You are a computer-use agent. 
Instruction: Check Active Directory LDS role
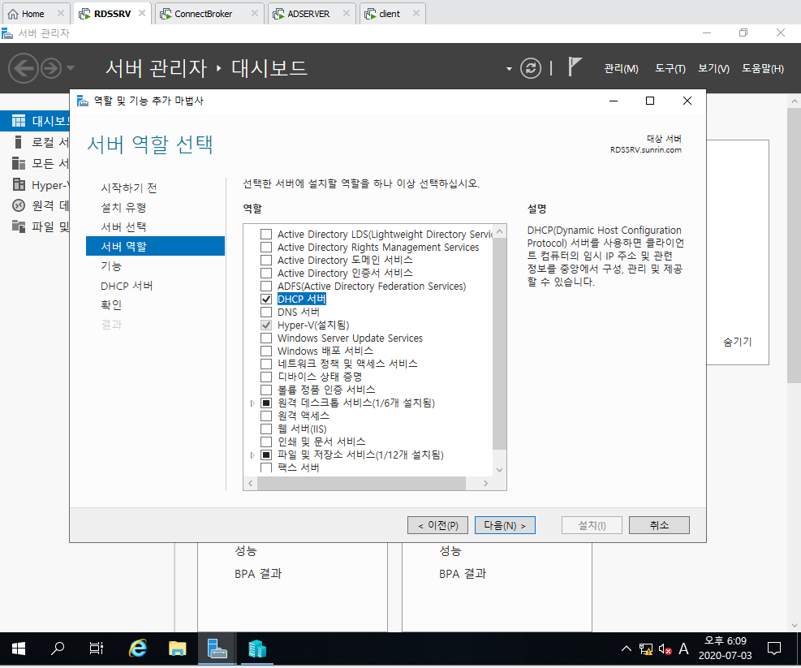click(x=266, y=234)
